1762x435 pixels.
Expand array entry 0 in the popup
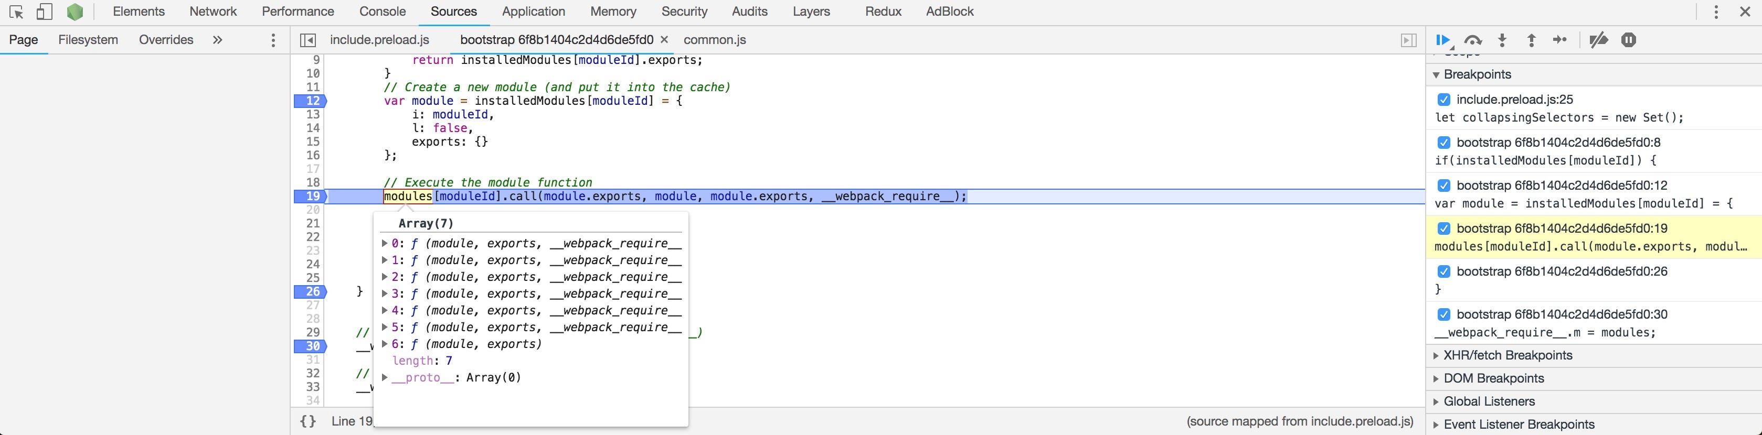tap(385, 244)
